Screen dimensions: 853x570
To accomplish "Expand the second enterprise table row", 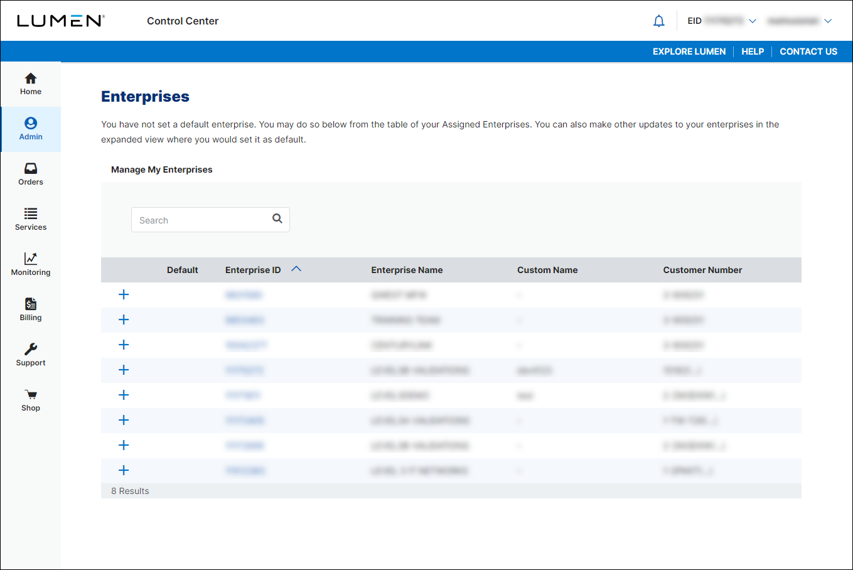I will (x=124, y=320).
